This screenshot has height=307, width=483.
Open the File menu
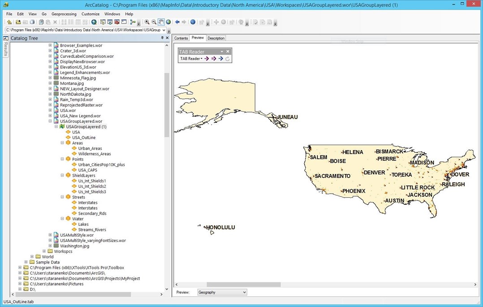click(x=9, y=14)
